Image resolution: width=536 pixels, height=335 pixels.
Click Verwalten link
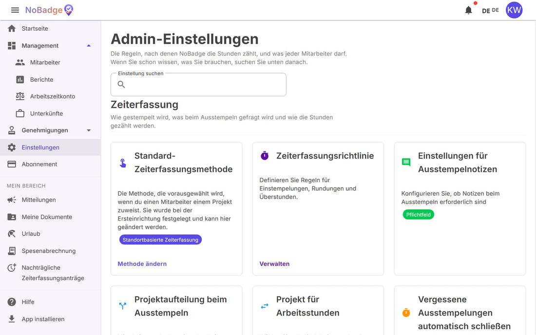tap(274, 263)
